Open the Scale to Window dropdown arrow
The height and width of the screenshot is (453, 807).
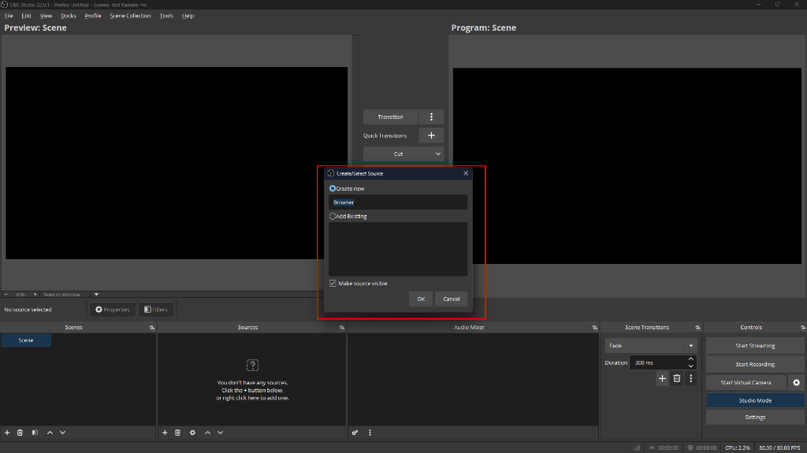96,295
